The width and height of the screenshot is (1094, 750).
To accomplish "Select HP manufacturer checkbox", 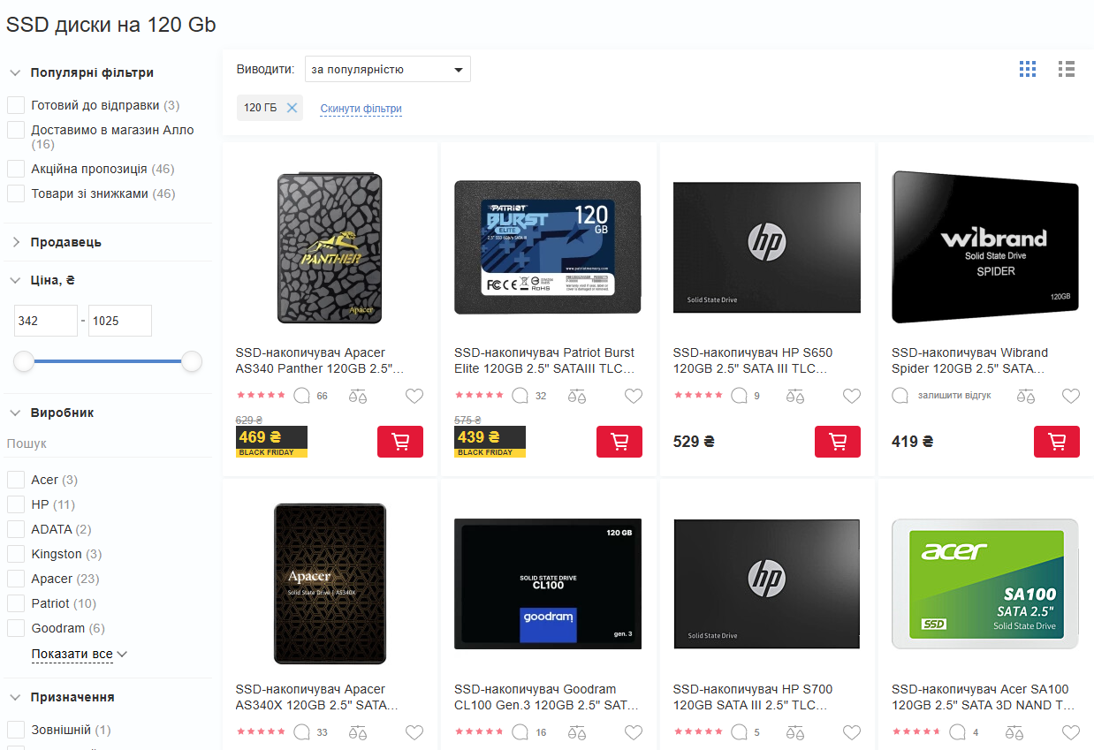I will (16, 504).
